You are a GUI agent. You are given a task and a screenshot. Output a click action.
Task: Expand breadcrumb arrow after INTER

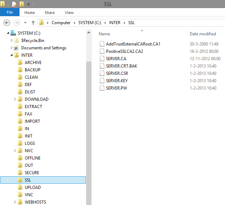(x=125, y=23)
